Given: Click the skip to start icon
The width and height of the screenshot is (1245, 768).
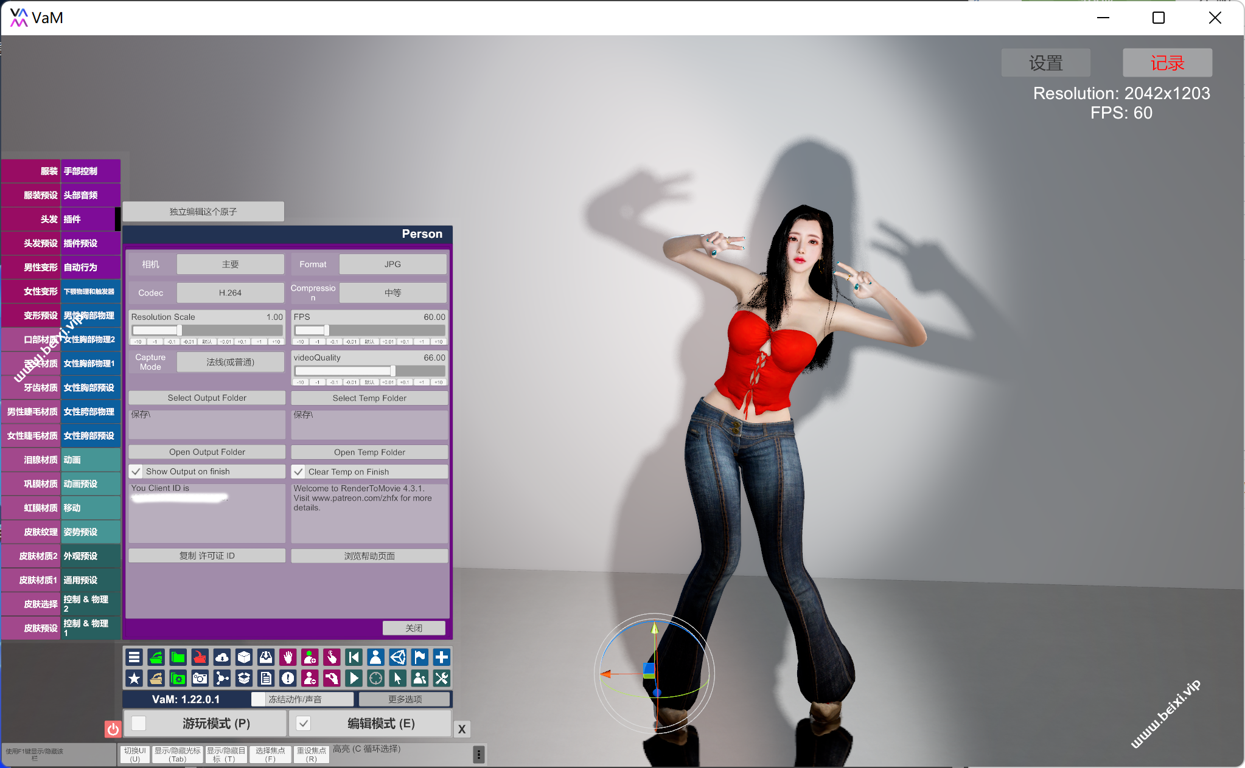Looking at the screenshot, I should (354, 657).
